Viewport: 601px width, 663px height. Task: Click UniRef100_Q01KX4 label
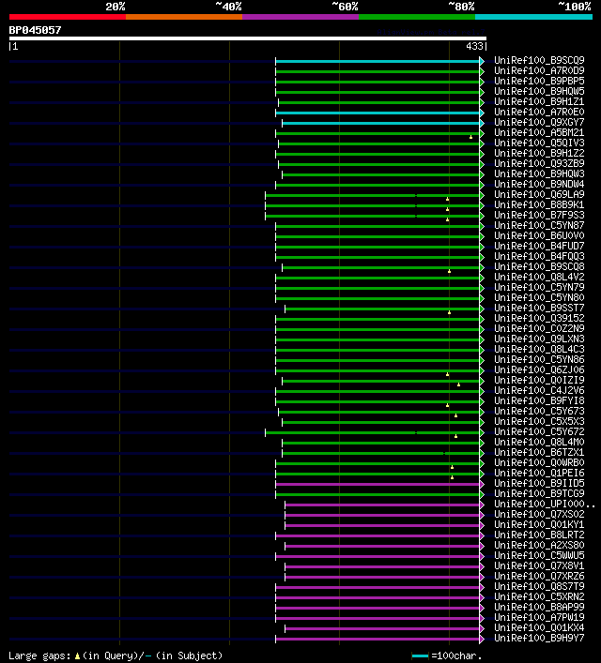click(x=539, y=628)
